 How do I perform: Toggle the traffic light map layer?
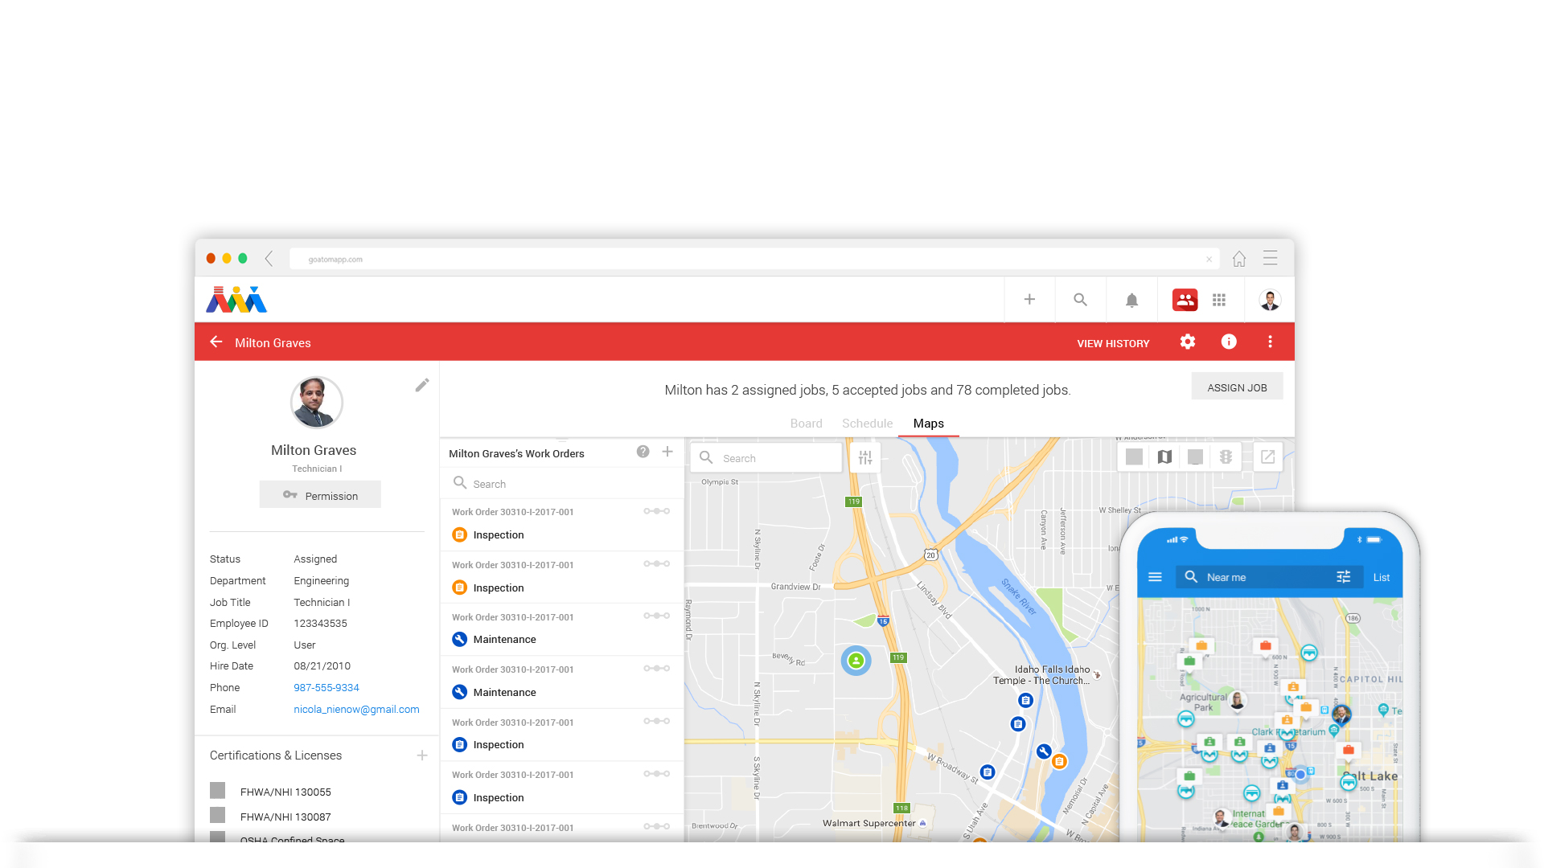point(1226,457)
